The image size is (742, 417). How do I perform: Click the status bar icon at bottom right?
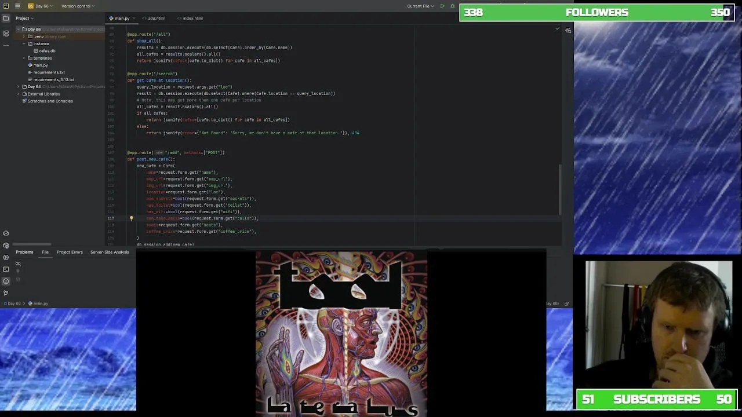point(566,303)
